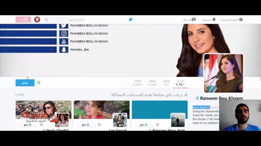Follow Bassam Abou Zeid suggested account
Viewport: 261px width, 146px height.
tap(144, 125)
